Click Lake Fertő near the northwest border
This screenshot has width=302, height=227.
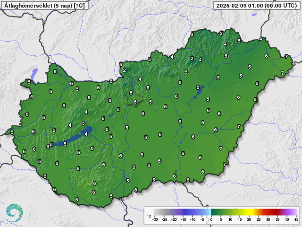click(34, 74)
